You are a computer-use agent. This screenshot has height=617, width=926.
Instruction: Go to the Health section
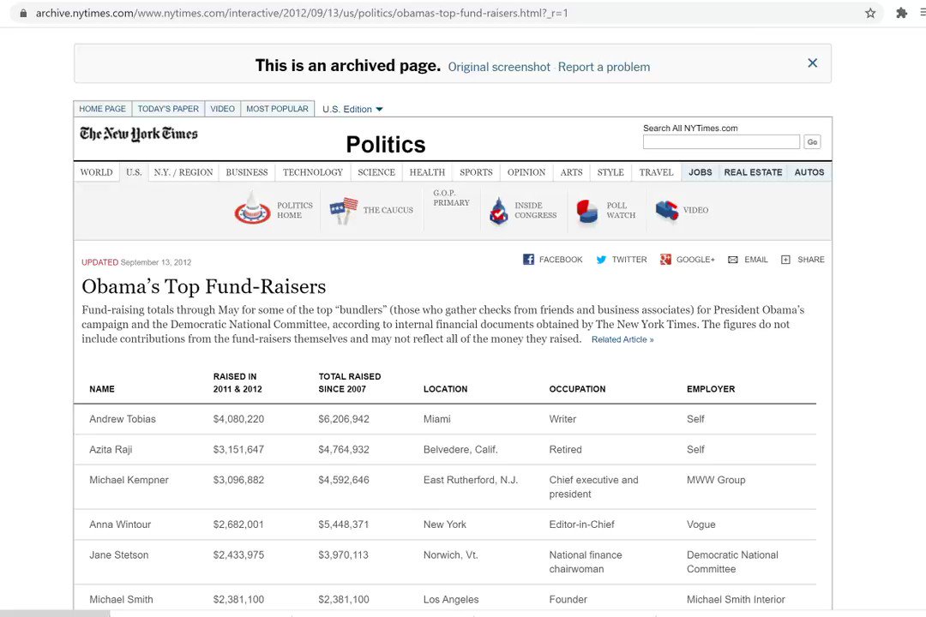[427, 172]
